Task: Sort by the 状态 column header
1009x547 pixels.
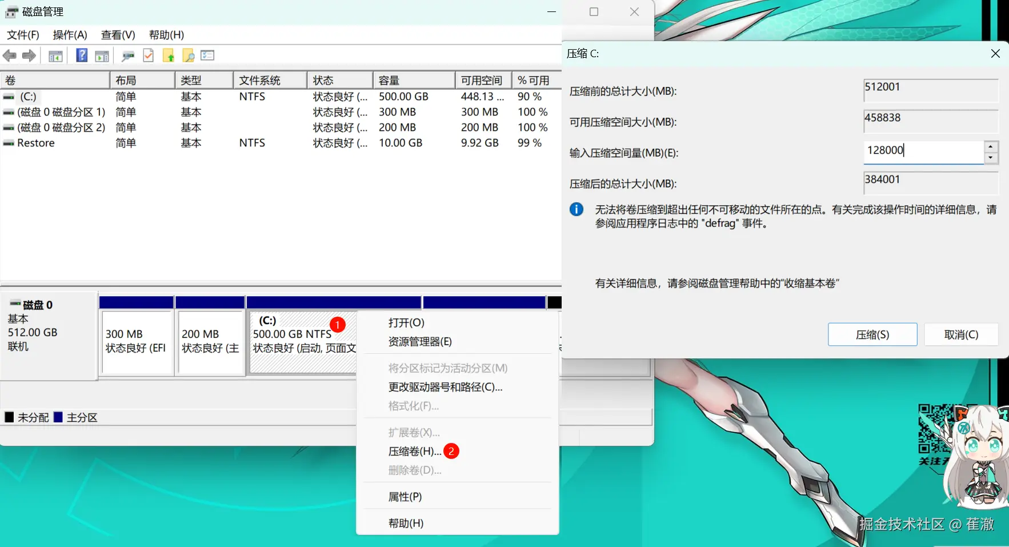Action: click(x=341, y=81)
